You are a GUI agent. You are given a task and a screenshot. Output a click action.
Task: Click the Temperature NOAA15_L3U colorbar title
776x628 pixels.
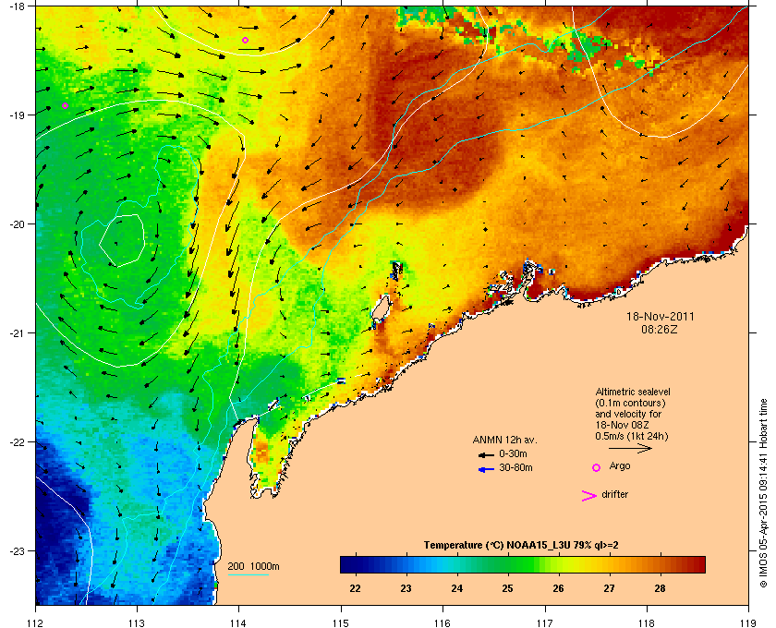tap(521, 546)
